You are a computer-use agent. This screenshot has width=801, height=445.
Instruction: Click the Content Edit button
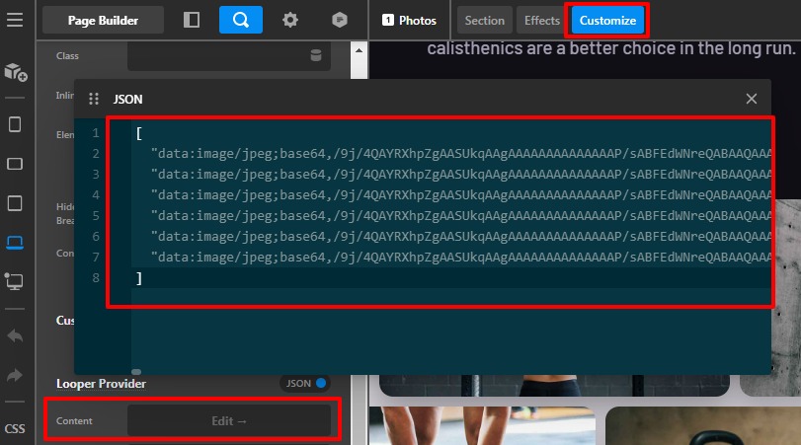229,420
